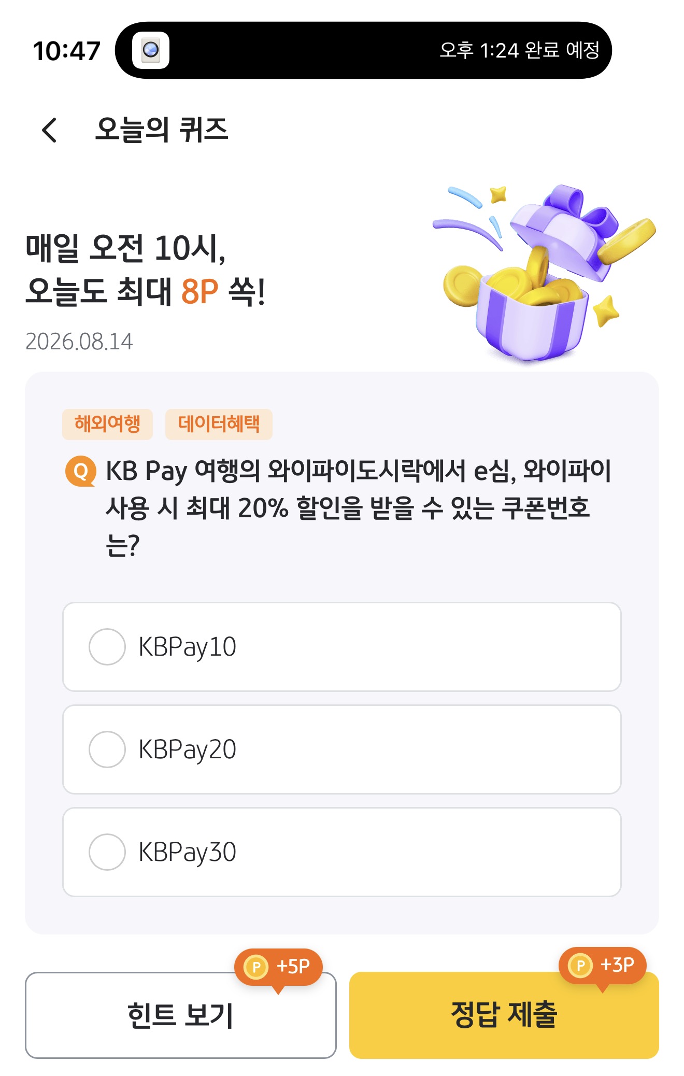Tap the gold coin beside the gift lid
Image resolution: width=684 pixels, height=1076 pixels.
click(x=626, y=241)
